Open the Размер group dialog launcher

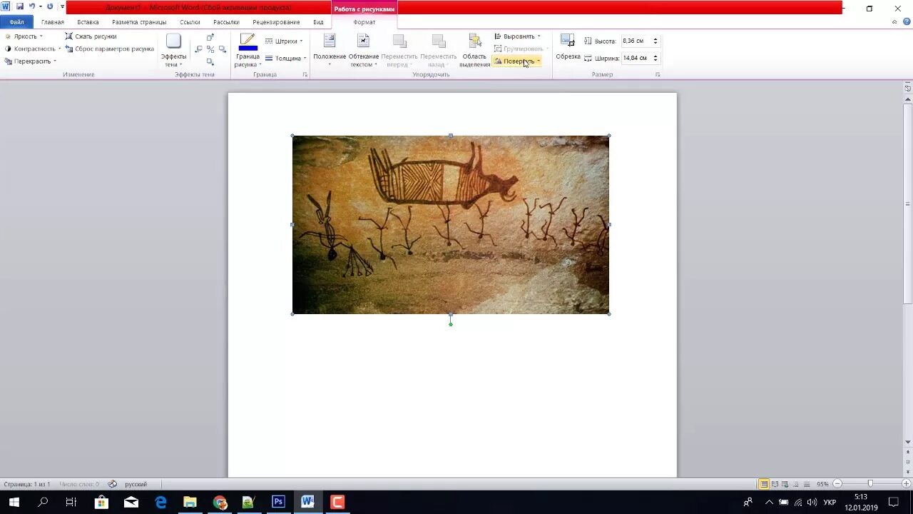pyautogui.click(x=658, y=74)
